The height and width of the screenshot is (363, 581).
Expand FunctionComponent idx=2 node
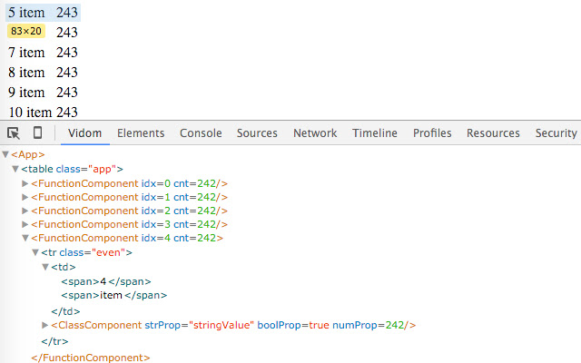pyautogui.click(x=25, y=211)
